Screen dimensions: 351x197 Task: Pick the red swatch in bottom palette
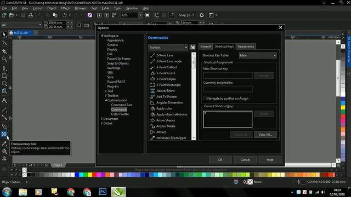tap(94, 175)
